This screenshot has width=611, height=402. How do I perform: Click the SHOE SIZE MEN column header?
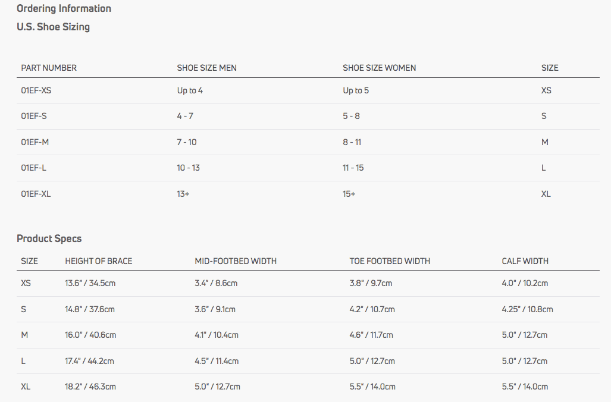point(206,68)
